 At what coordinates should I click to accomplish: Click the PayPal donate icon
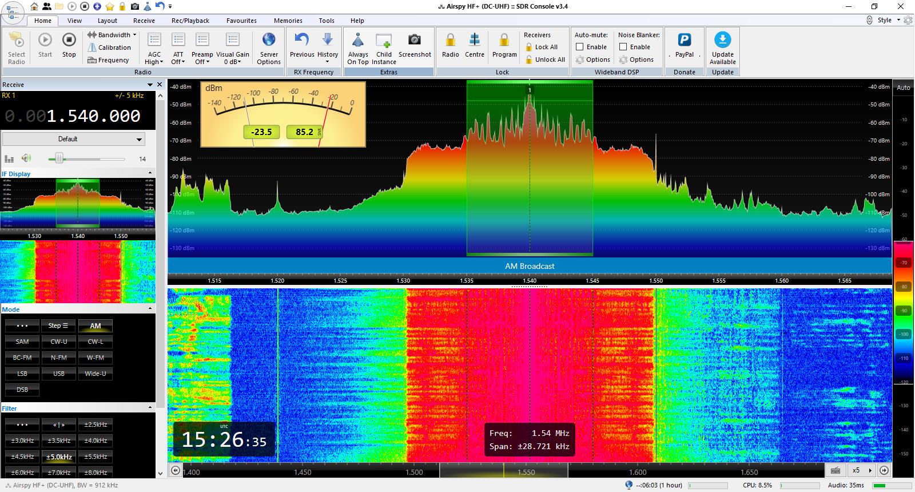[x=684, y=40]
